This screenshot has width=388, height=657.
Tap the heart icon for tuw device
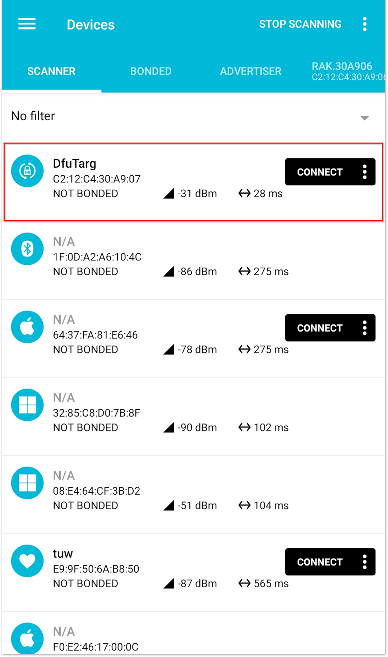[x=27, y=561]
